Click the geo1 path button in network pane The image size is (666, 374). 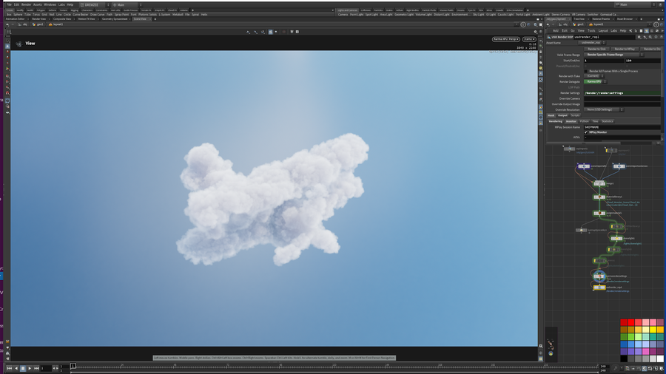[578, 24]
